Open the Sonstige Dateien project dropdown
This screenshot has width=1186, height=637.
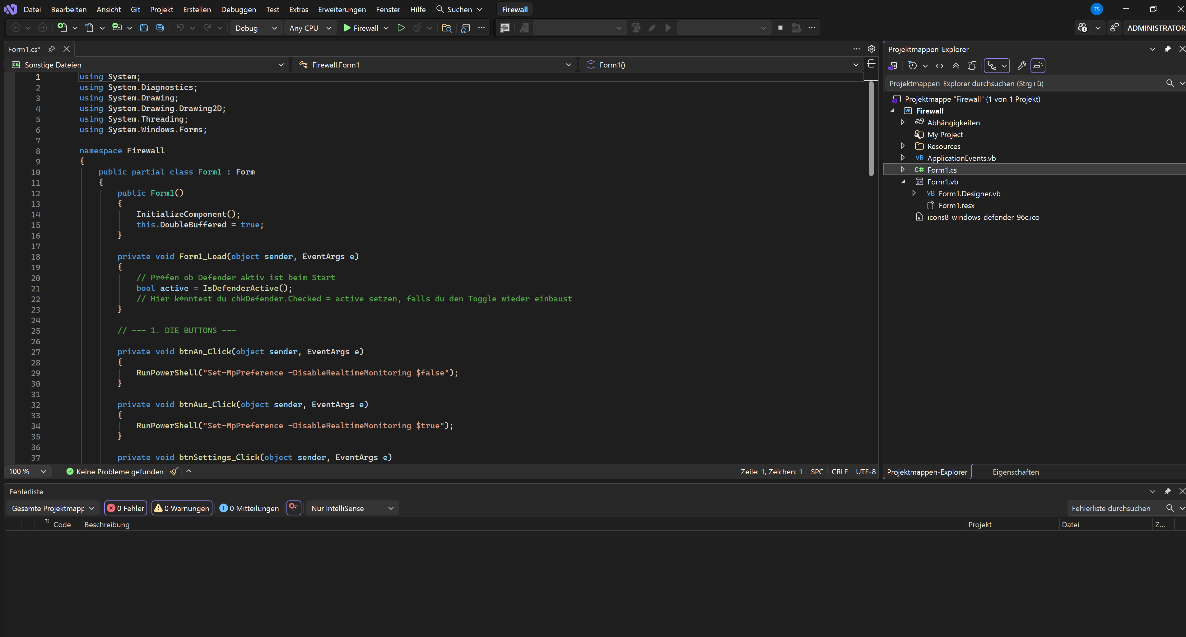tap(147, 64)
